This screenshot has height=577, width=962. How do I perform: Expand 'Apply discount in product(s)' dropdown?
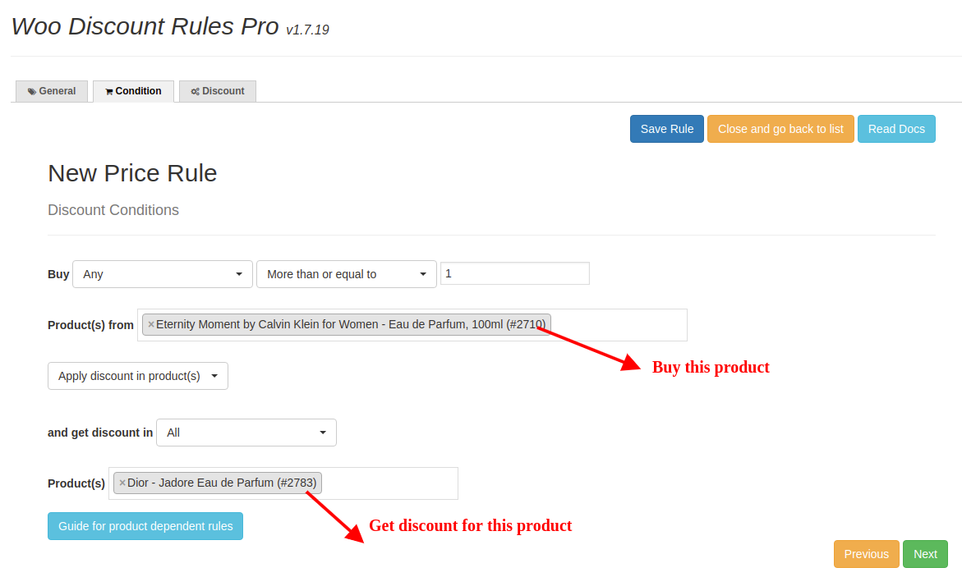138,376
